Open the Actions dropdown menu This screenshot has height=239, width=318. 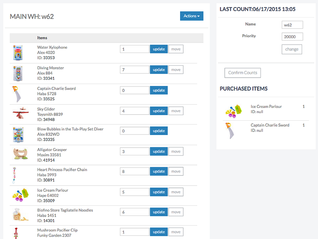[192, 16]
